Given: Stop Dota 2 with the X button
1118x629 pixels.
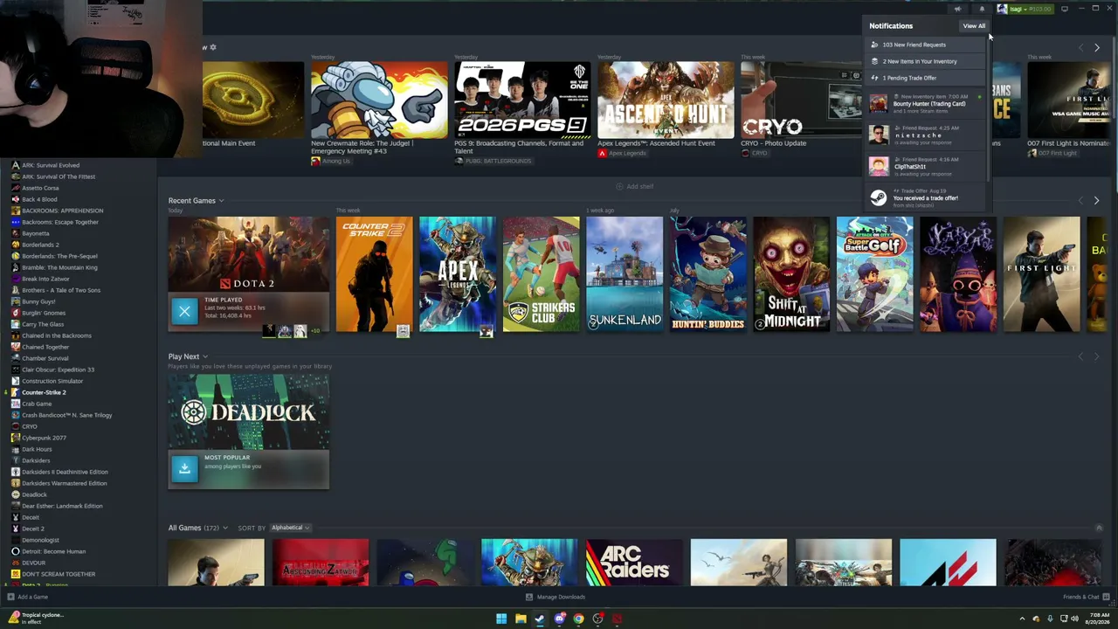Looking at the screenshot, I should [184, 311].
